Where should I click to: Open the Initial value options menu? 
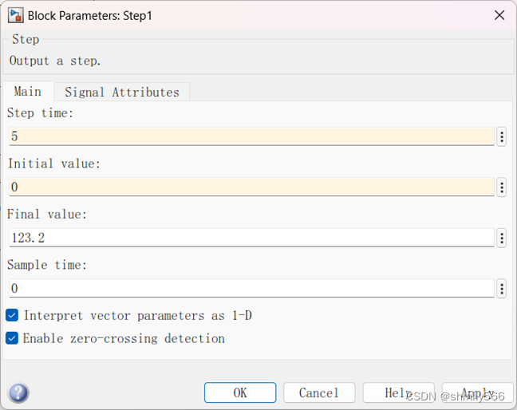coord(502,187)
